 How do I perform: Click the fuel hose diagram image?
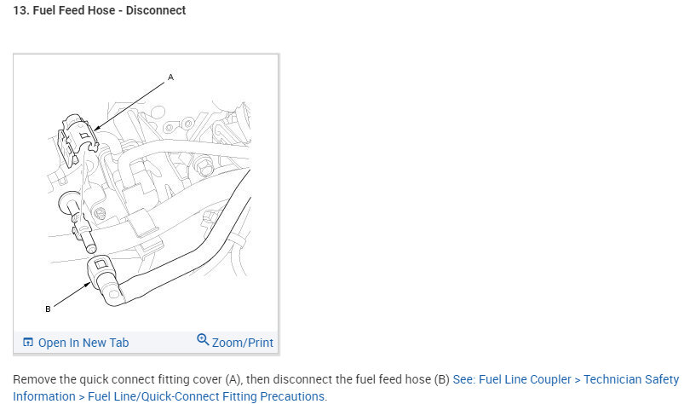point(147,196)
